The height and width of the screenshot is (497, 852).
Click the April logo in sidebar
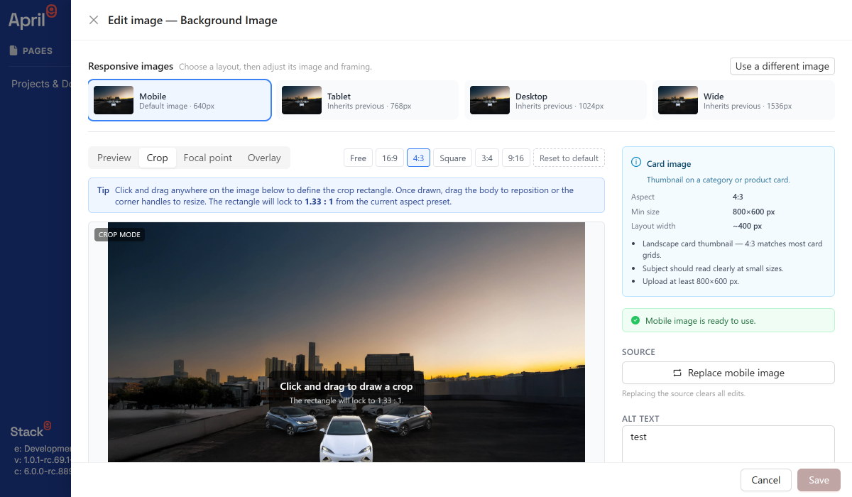[x=33, y=17]
